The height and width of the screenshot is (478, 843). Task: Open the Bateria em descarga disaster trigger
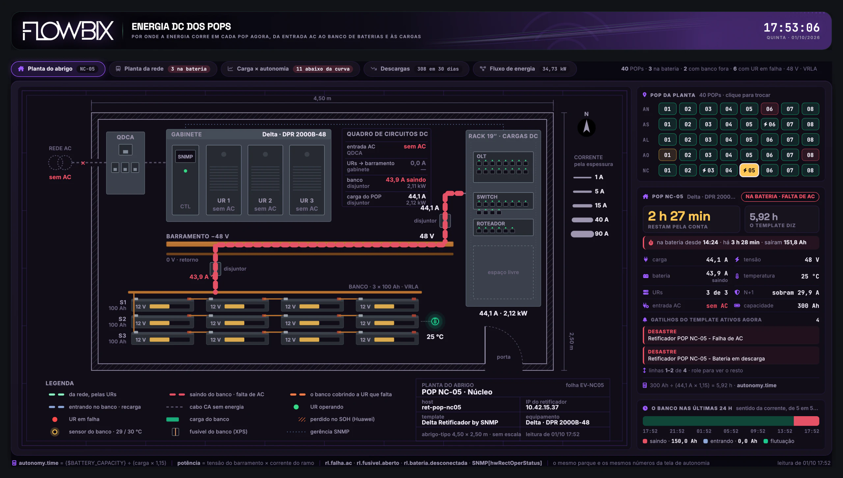(x=731, y=355)
